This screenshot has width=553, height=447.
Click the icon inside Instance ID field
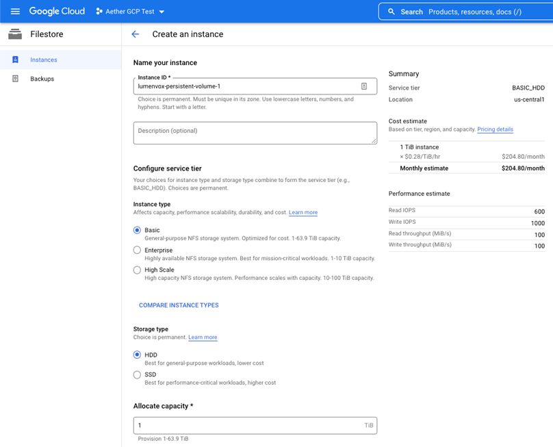[364, 86]
